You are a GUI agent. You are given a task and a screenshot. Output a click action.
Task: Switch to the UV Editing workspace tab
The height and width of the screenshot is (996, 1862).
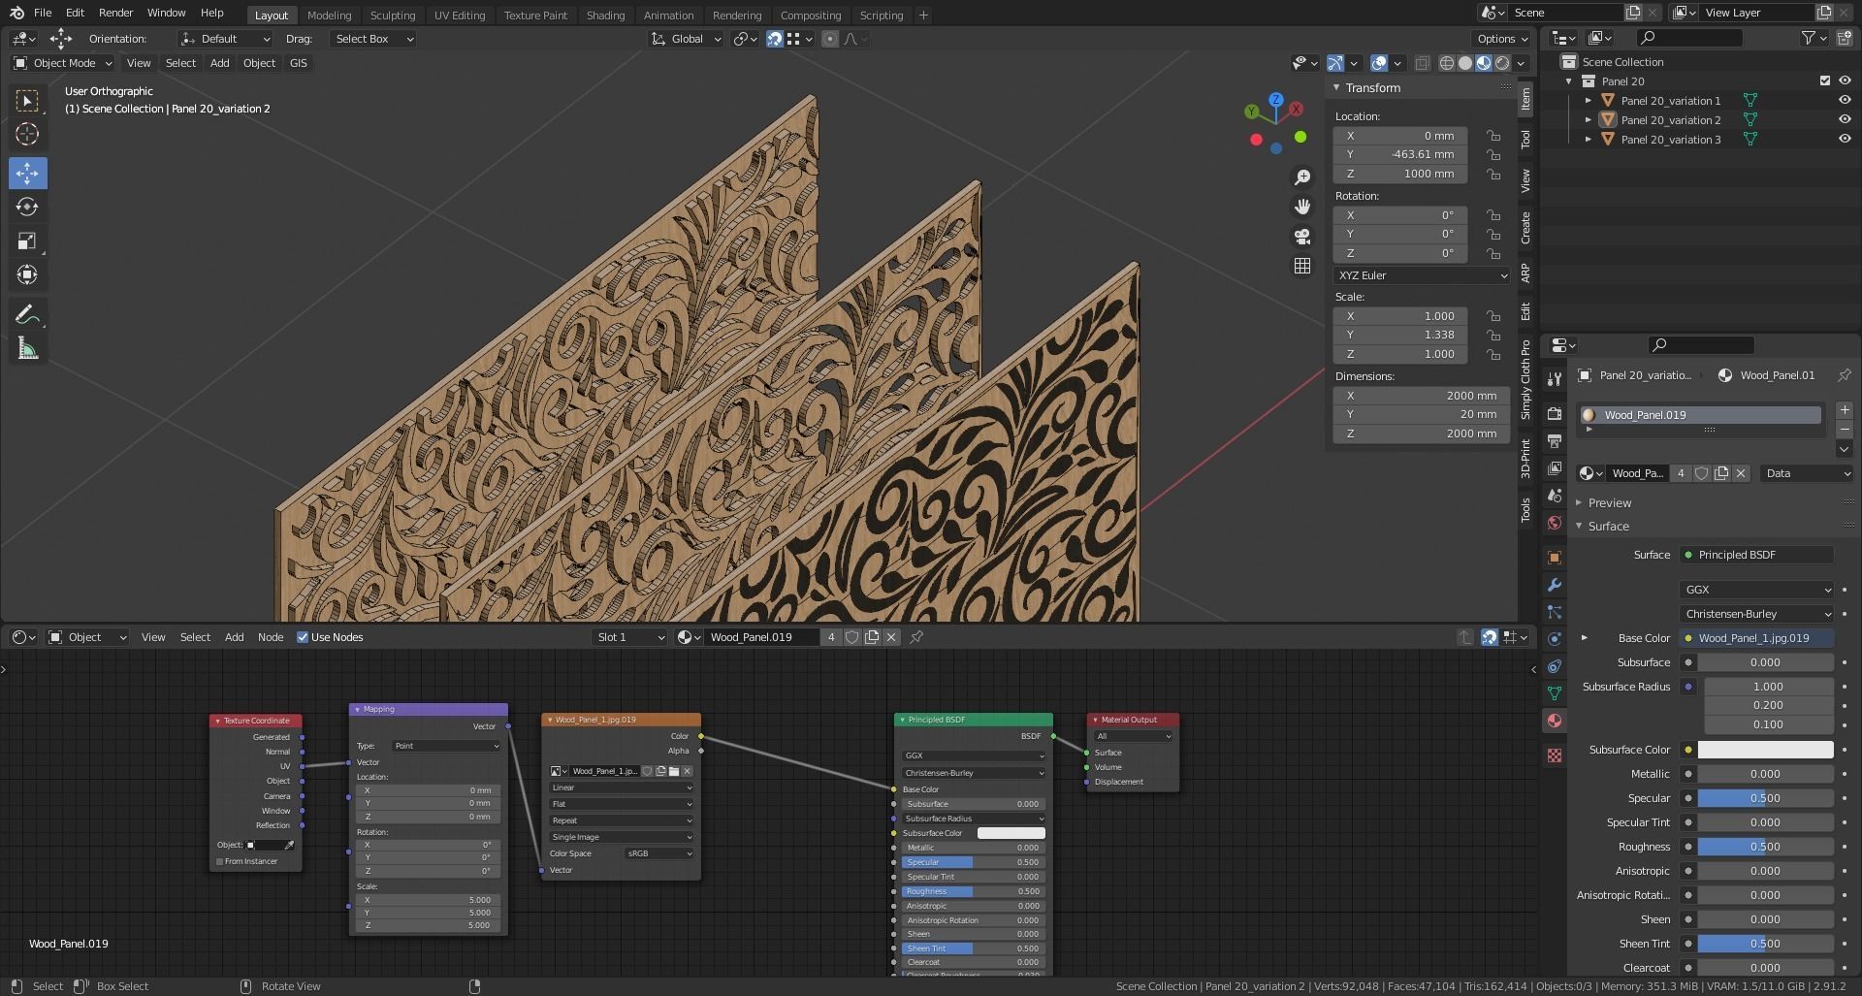coord(460,16)
